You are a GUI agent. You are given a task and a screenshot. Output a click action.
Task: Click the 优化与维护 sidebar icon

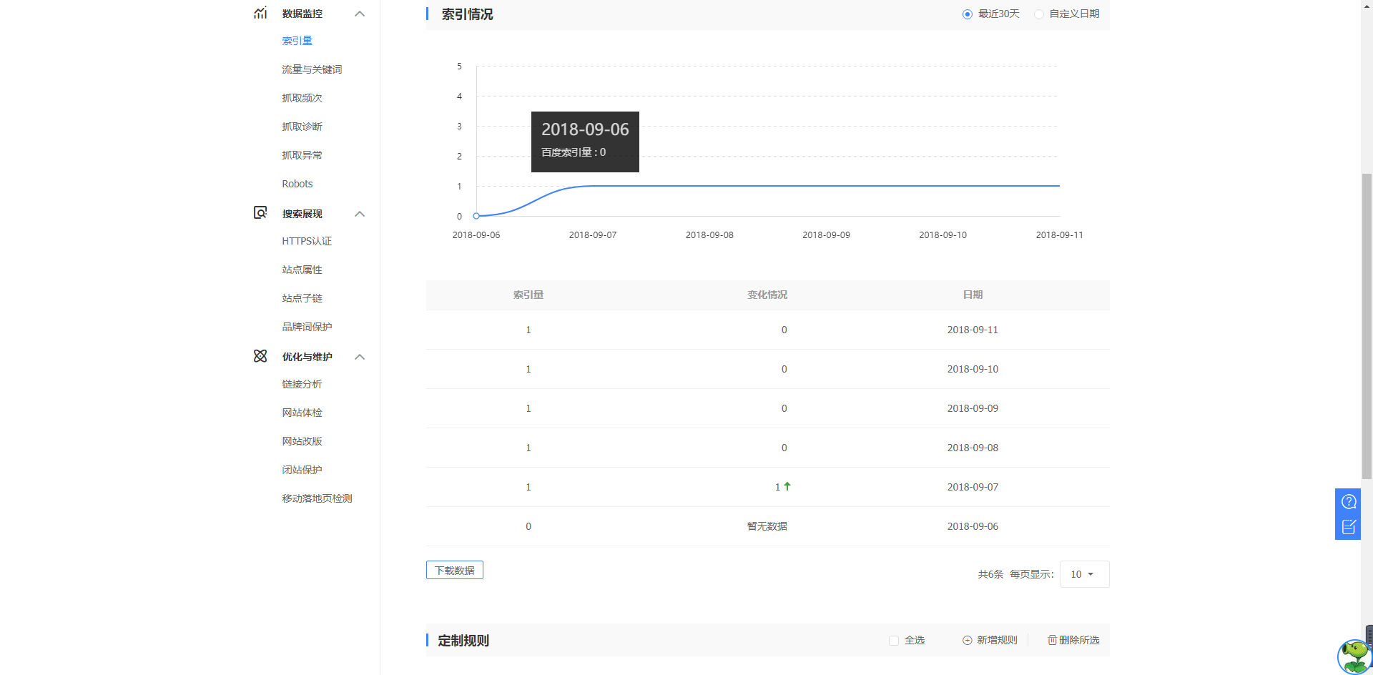[260, 355]
